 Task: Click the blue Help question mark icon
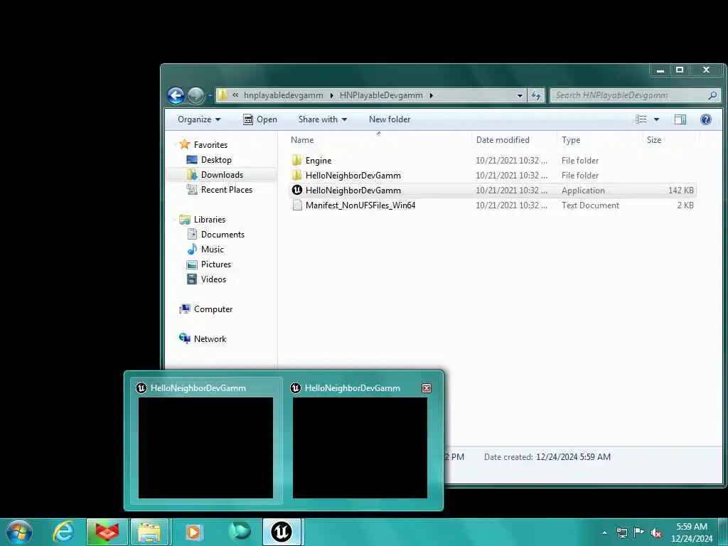706,119
